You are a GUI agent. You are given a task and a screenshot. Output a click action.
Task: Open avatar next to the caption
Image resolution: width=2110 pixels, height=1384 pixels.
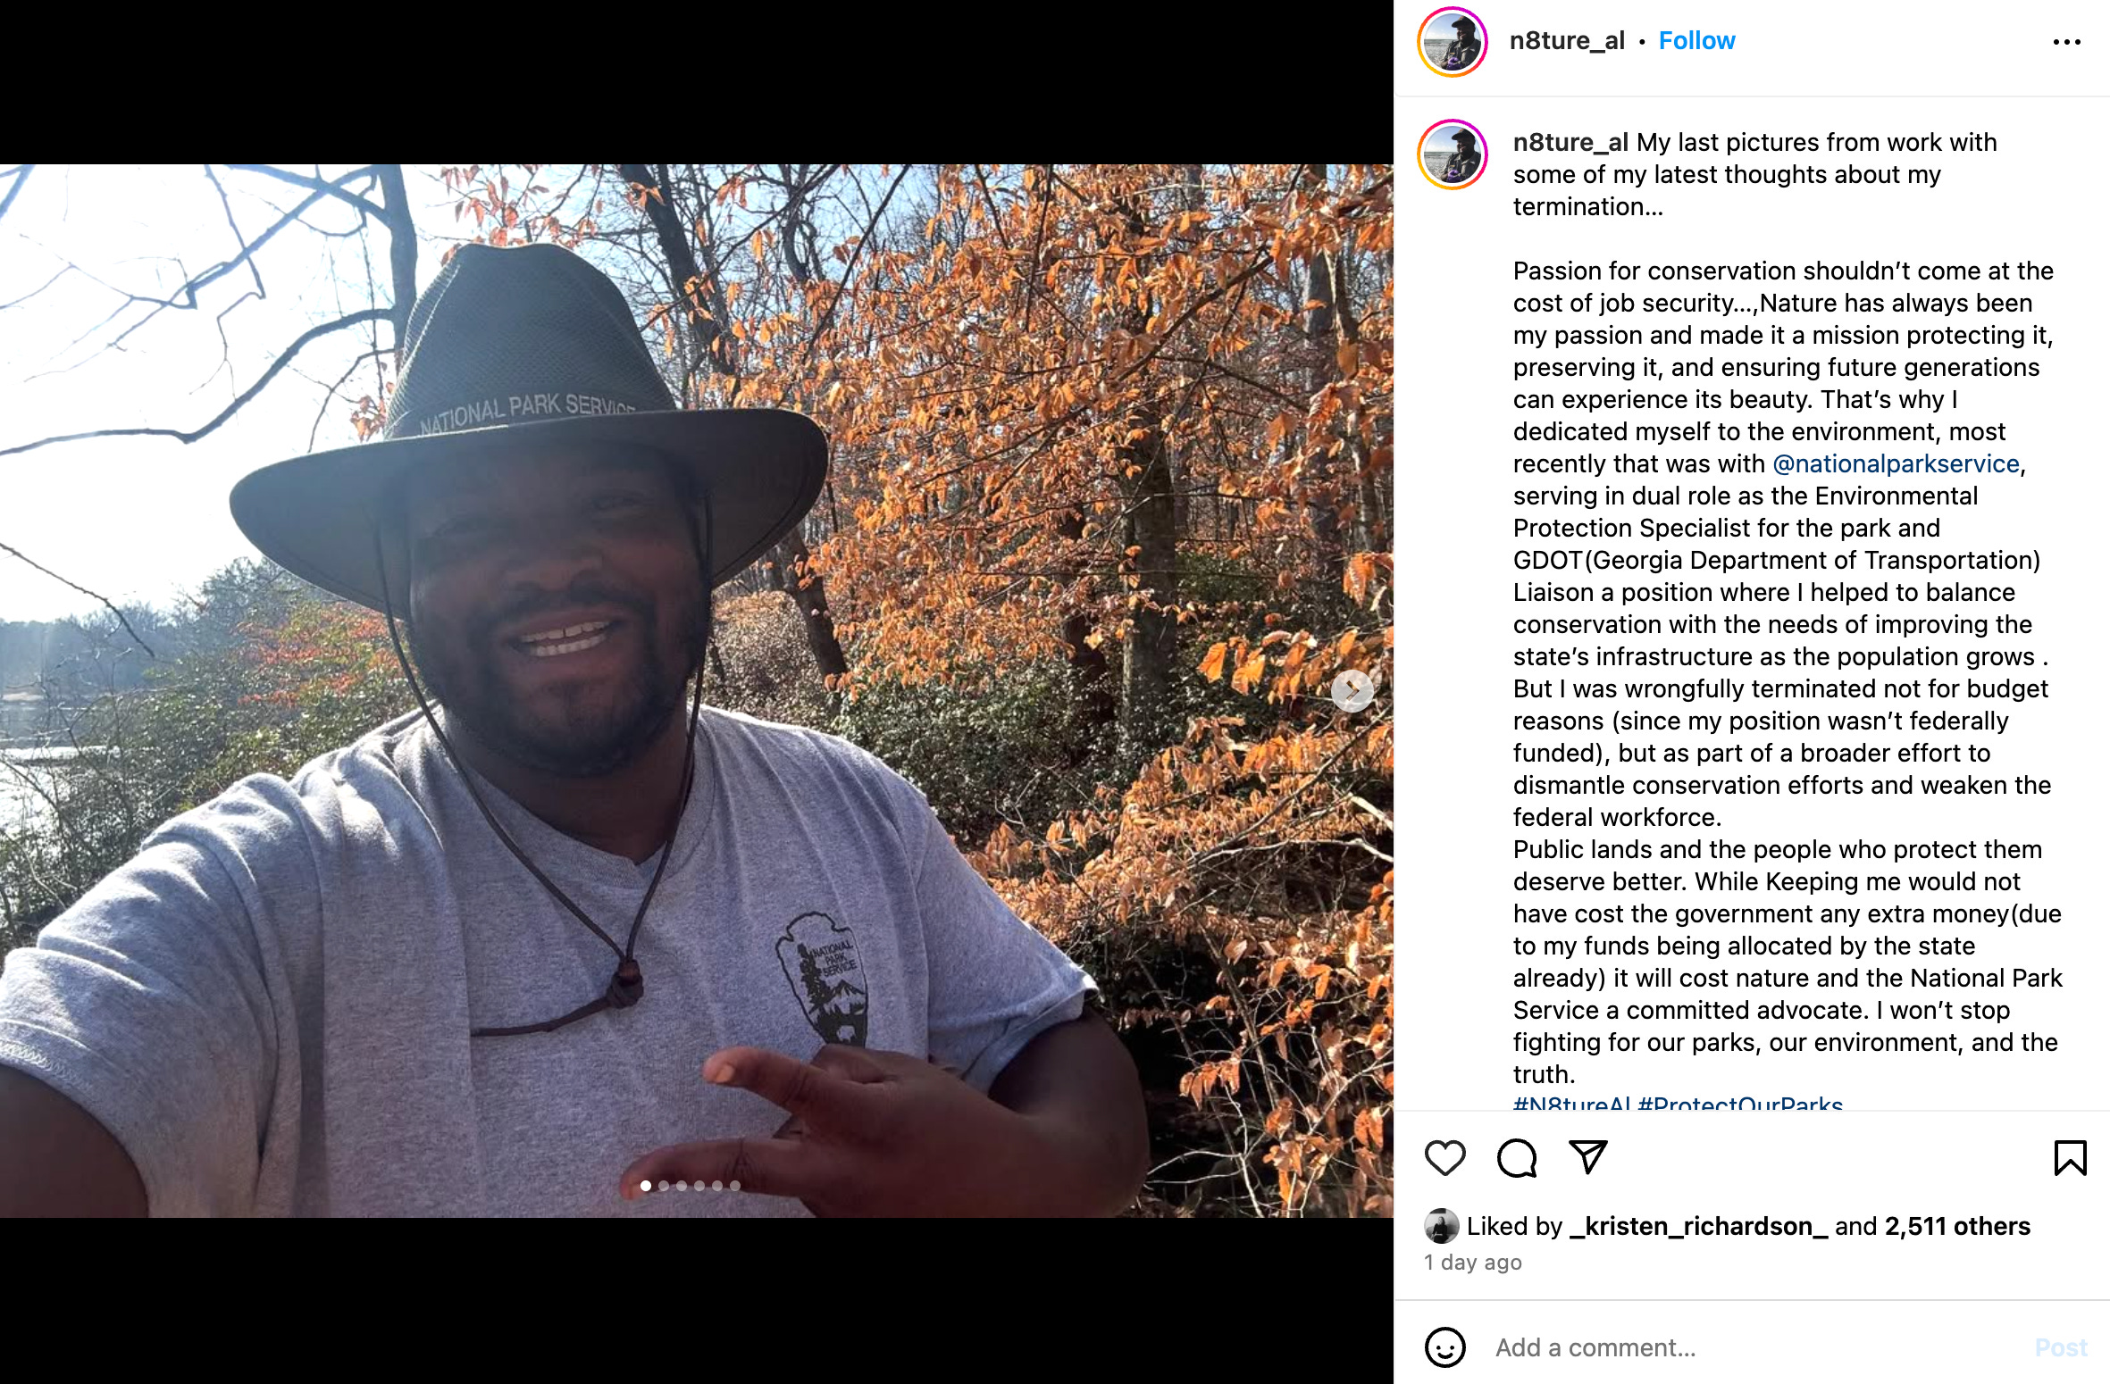point(1453,154)
